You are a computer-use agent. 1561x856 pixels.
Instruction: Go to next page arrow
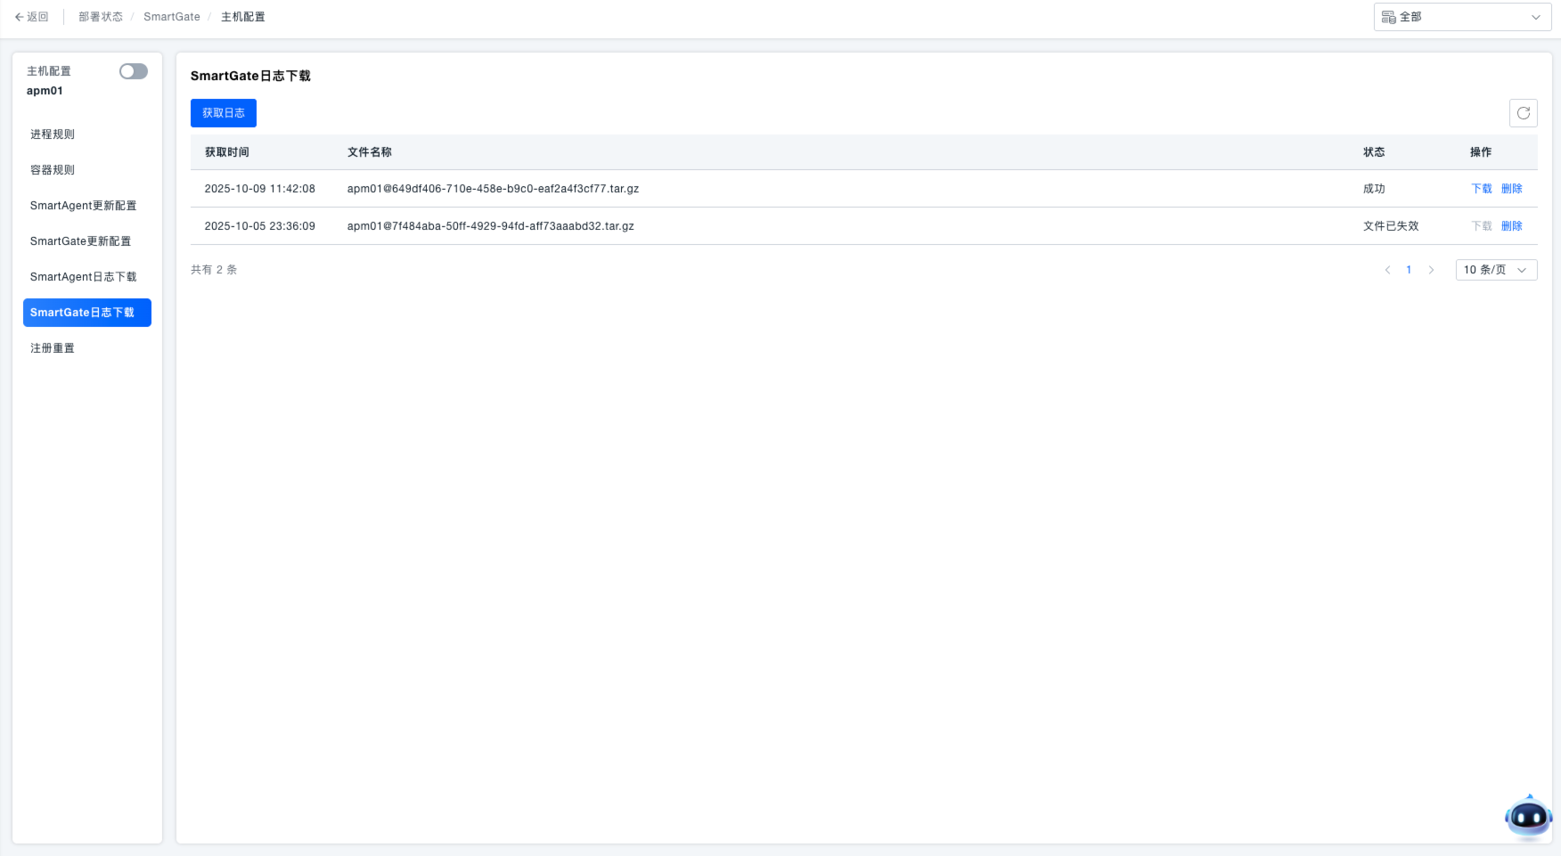pyautogui.click(x=1431, y=270)
